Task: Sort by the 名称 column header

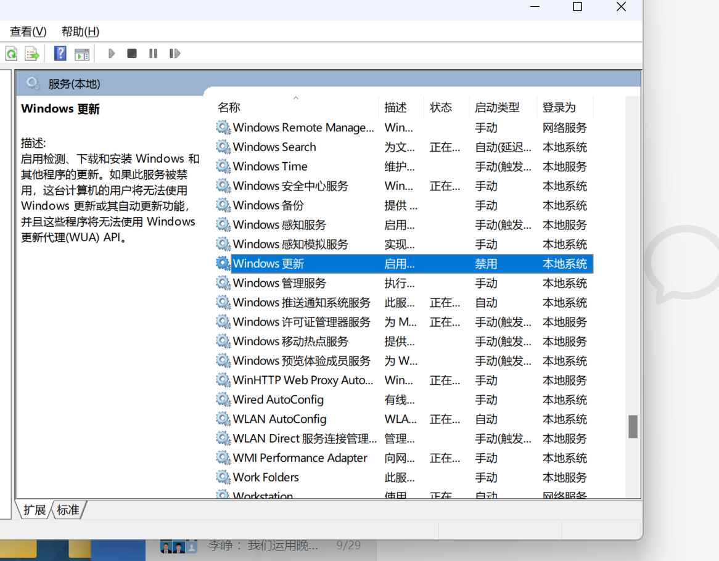Action: pyautogui.click(x=296, y=107)
